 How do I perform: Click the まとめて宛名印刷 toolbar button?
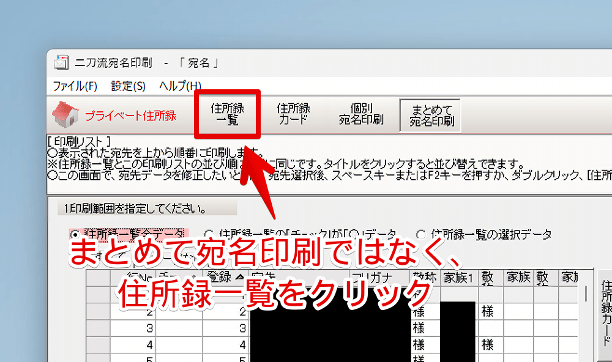coord(431,114)
